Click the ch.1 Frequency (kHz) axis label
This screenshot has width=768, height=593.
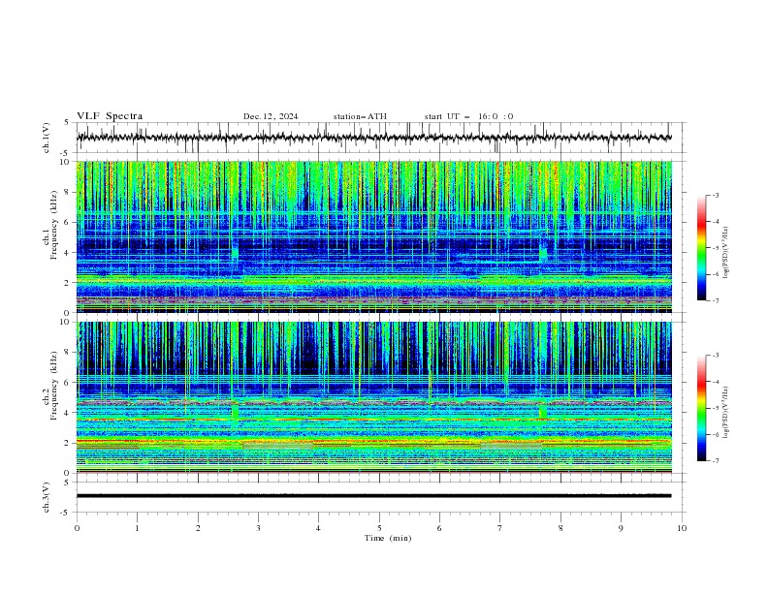[49, 225]
